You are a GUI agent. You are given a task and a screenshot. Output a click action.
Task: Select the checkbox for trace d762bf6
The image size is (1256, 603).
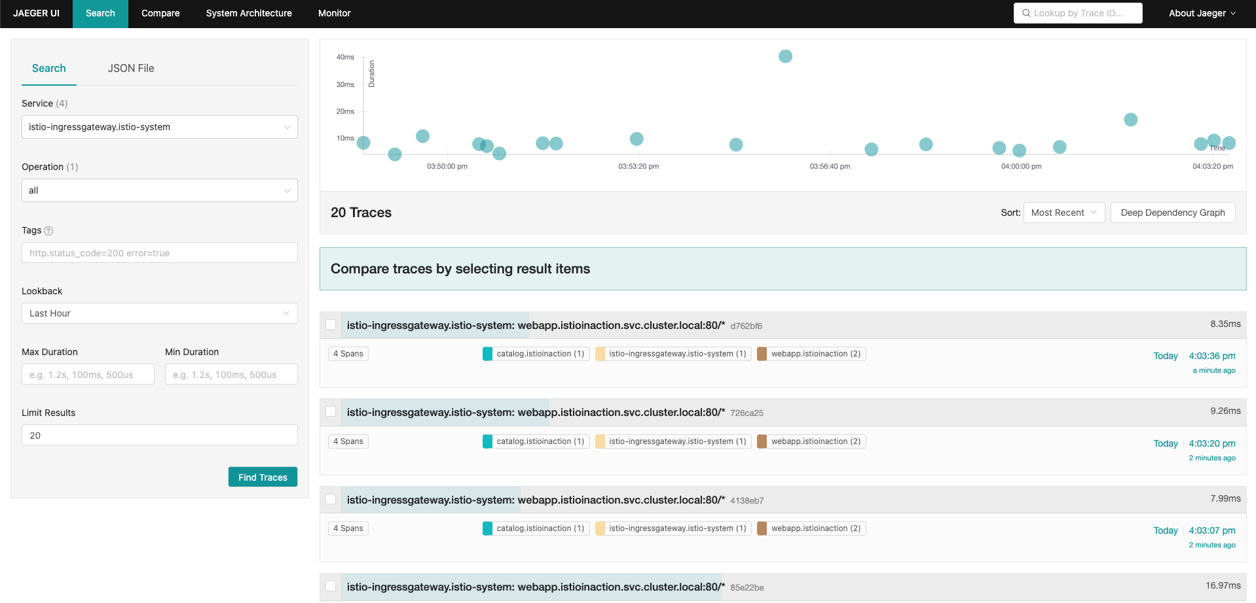[x=331, y=324]
